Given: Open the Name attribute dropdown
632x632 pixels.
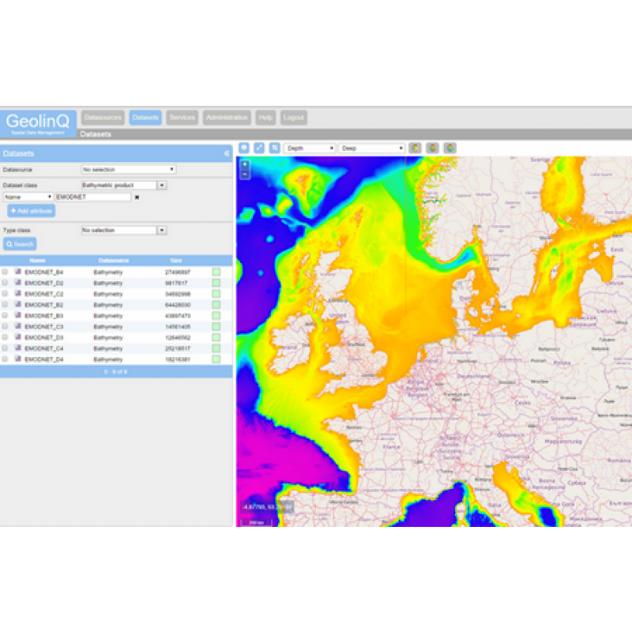Looking at the screenshot, I should (x=28, y=197).
